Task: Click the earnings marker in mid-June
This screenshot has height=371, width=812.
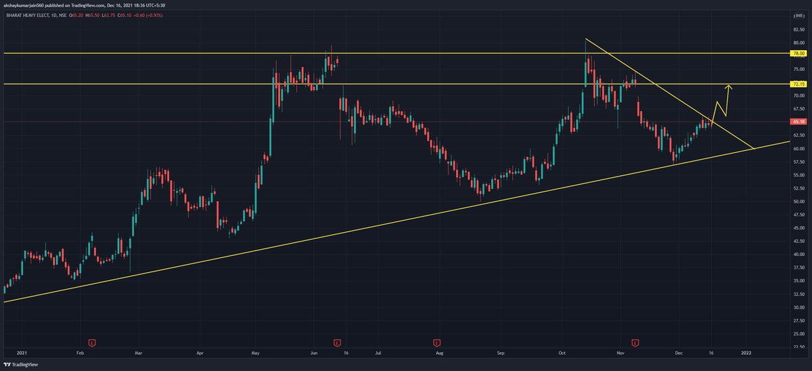Action: pos(336,342)
